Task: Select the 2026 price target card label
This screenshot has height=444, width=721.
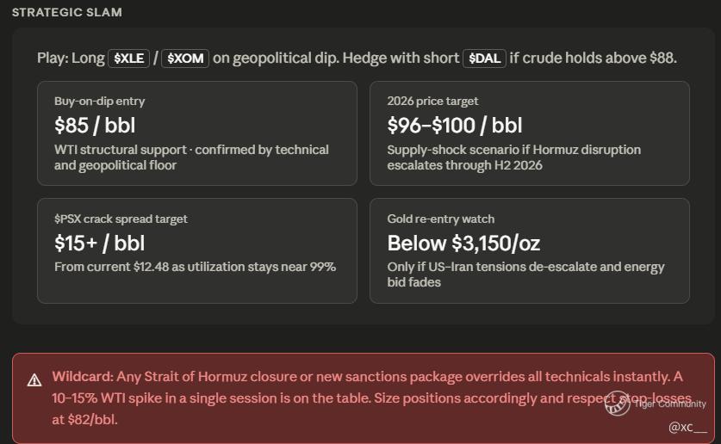Action: (x=432, y=101)
